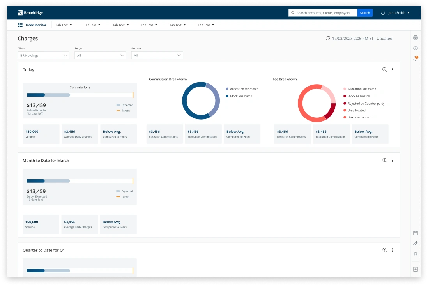Open the information panel in the right sidebar
The image size is (428, 286).
tap(415, 48)
